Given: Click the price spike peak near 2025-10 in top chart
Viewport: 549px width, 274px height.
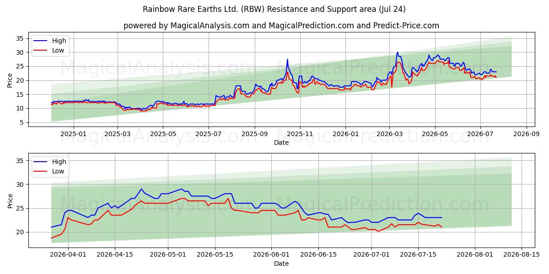Looking at the screenshot, I should coord(287,59).
